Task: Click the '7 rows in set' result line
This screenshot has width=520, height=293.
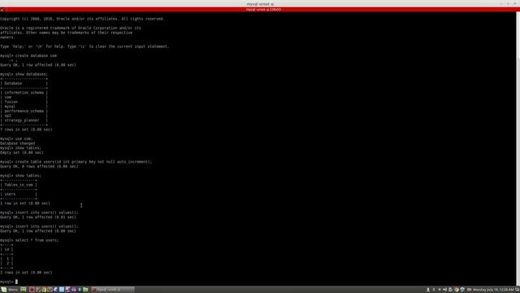Action: 26,129
